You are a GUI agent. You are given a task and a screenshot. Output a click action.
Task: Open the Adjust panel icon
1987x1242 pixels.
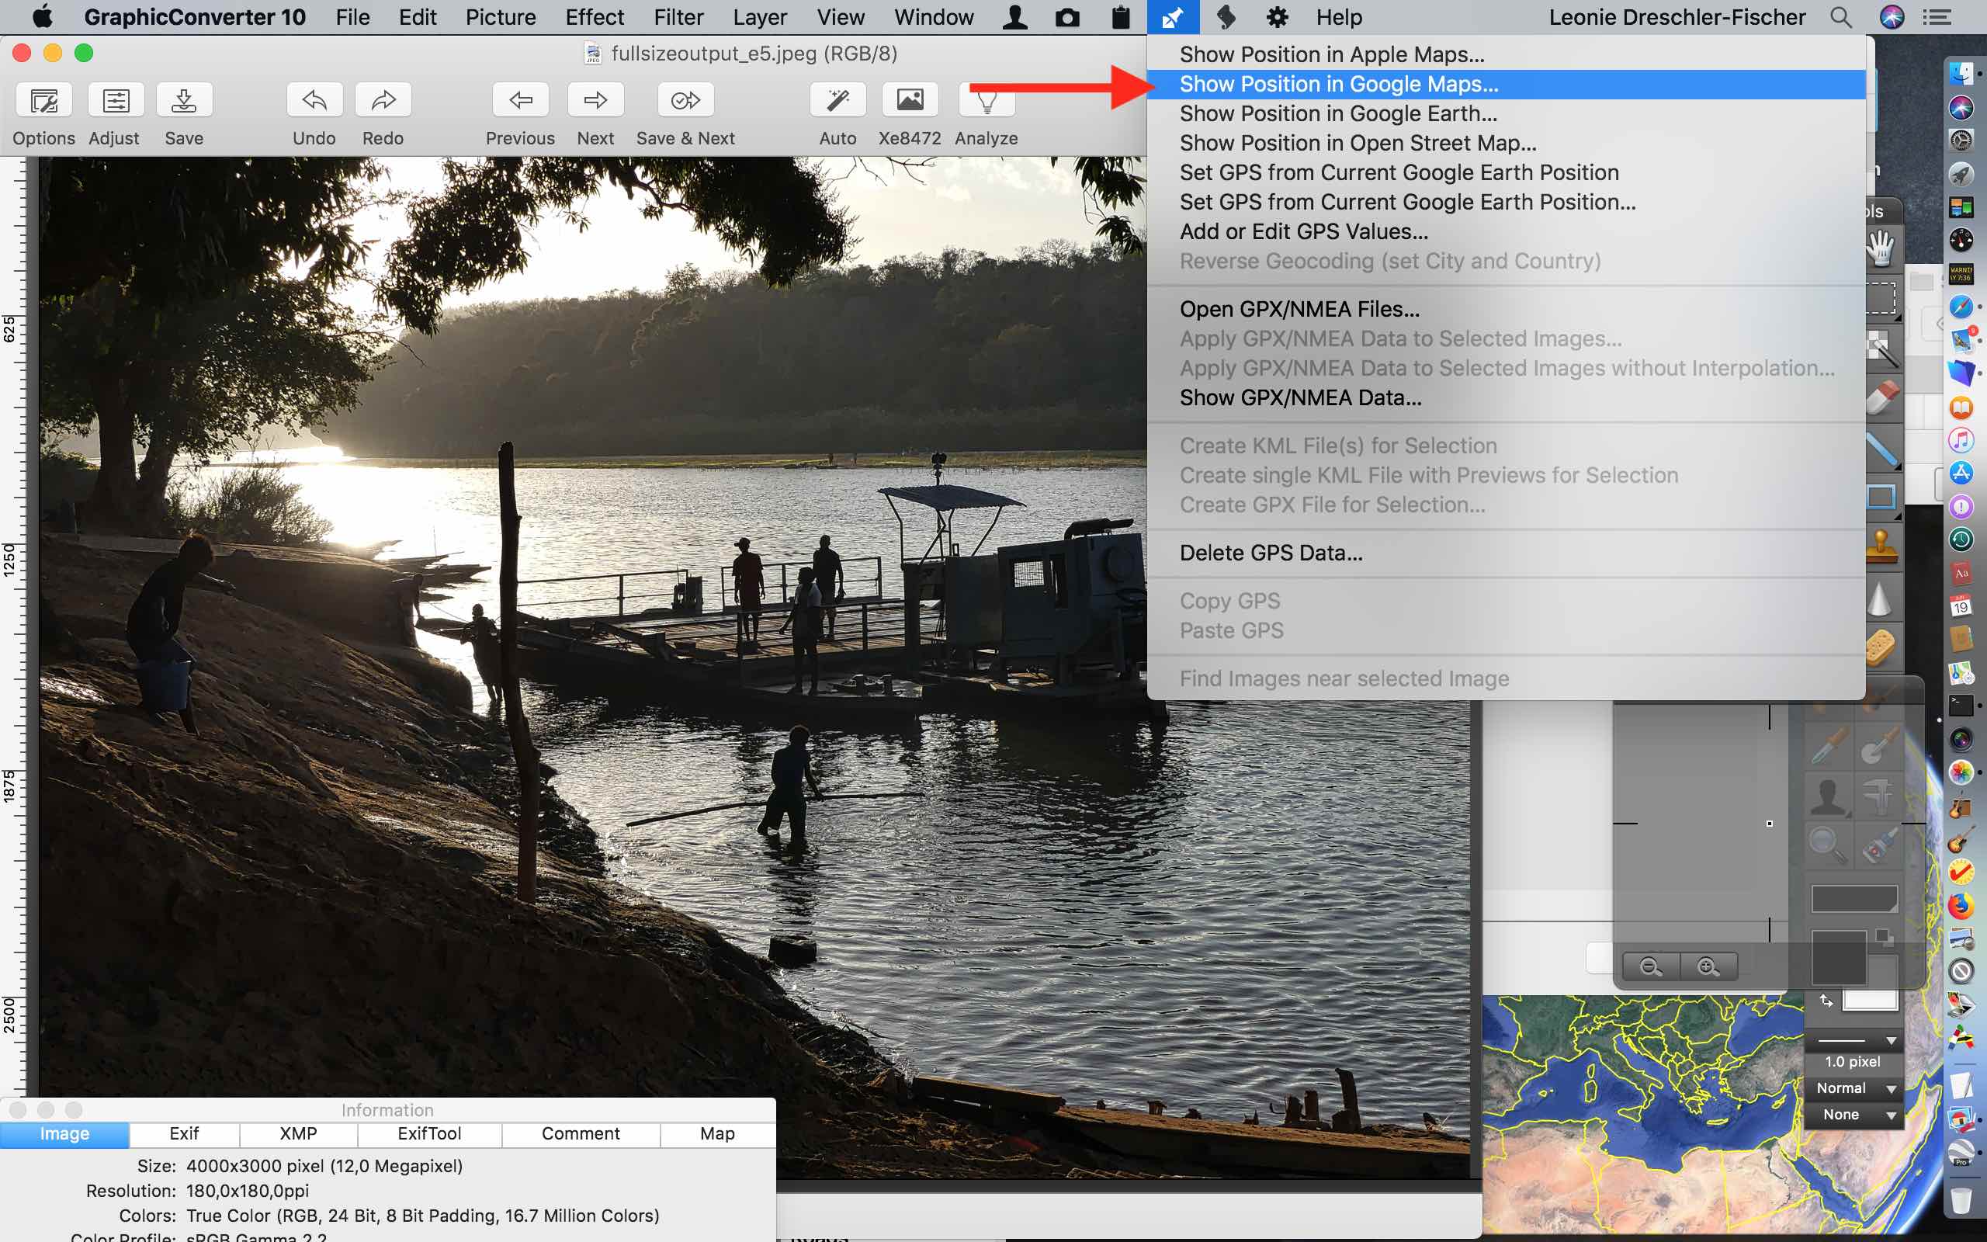(x=115, y=101)
